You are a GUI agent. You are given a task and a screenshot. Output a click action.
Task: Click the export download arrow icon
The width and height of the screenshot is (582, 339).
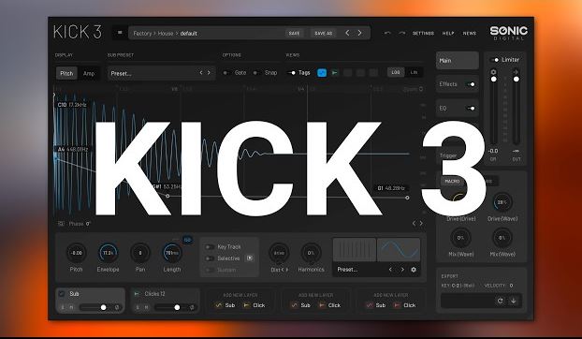tap(514, 301)
